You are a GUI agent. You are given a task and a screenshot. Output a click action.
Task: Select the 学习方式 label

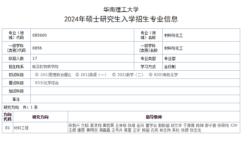pos(148,67)
